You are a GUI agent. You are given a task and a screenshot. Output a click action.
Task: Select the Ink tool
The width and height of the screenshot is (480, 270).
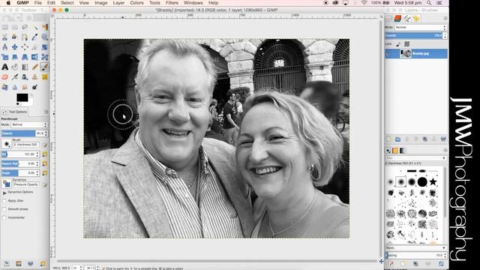point(25,76)
